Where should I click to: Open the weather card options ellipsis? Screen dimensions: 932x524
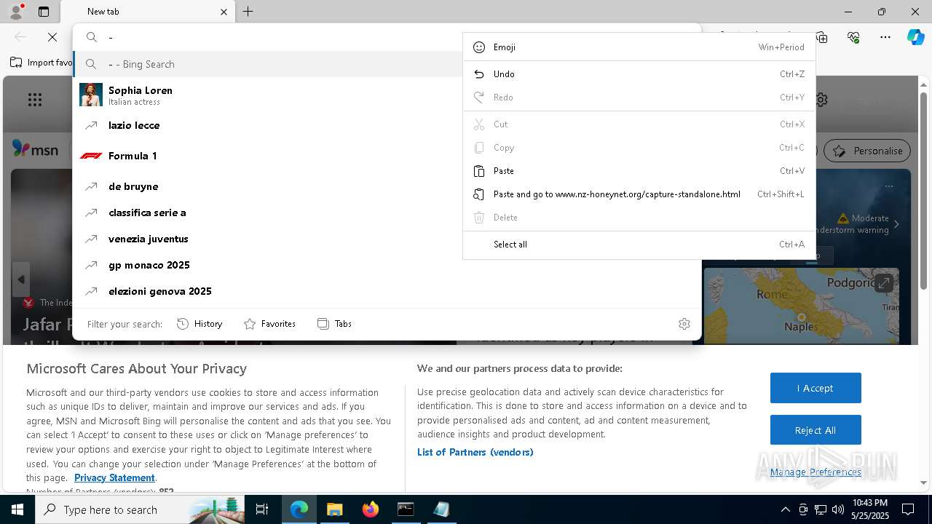889,186
